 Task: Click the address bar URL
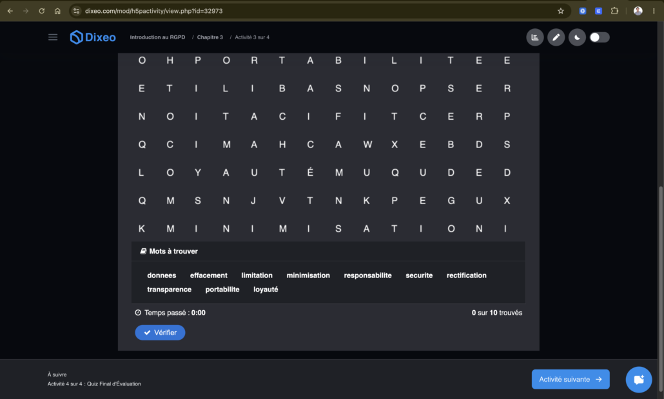pyautogui.click(x=153, y=11)
